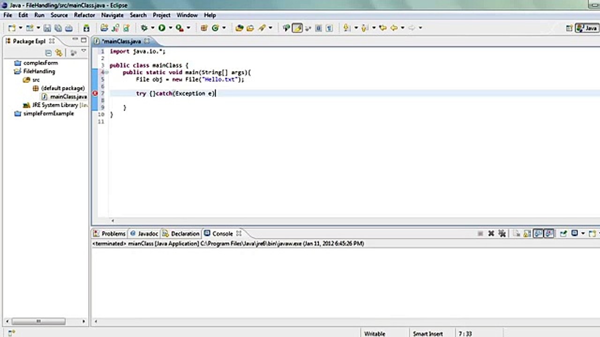Open the Source menu
This screenshot has height=337, width=600.
[59, 15]
